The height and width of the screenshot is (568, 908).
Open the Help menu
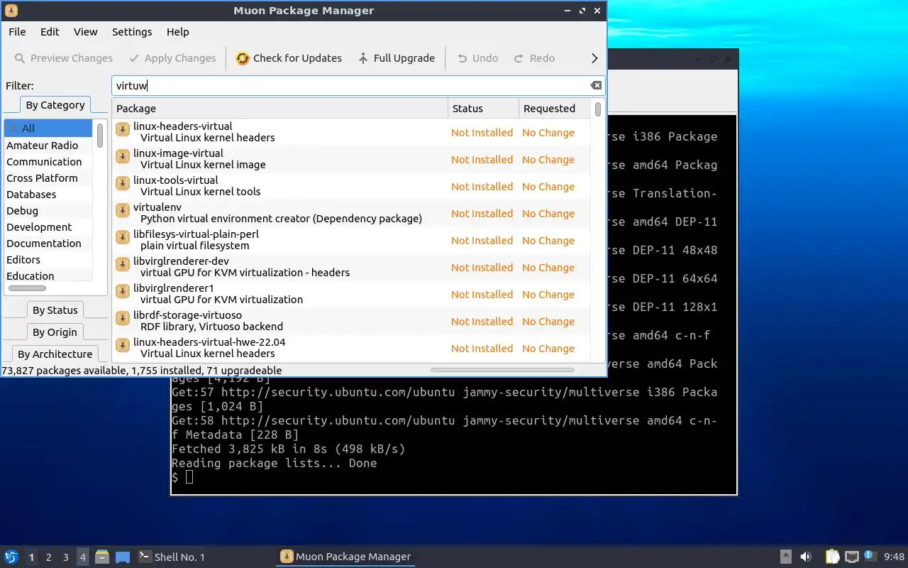[178, 31]
